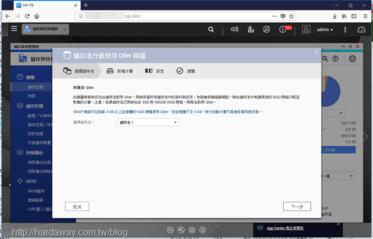
Task: Bookmark the page with star icon
Action: pos(291,16)
